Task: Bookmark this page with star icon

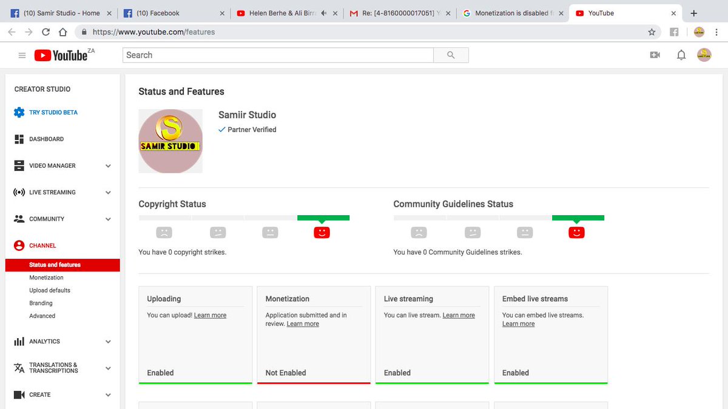Action: coord(652,32)
